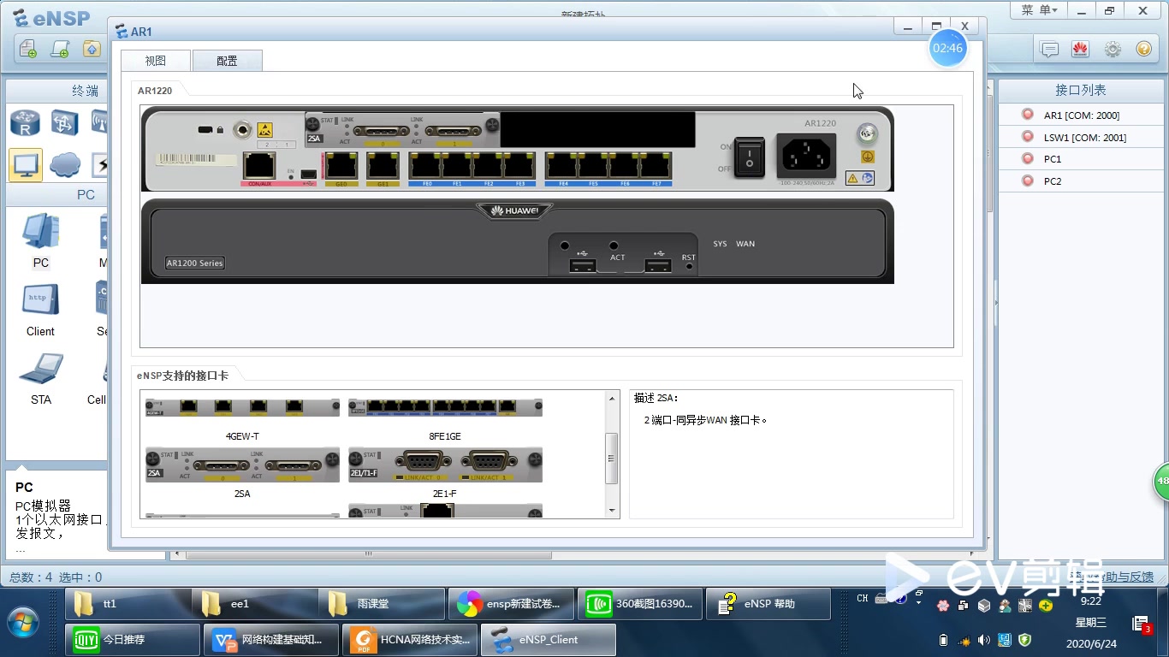Toggle the AR1220 power switch
1169x657 pixels.
click(750, 157)
